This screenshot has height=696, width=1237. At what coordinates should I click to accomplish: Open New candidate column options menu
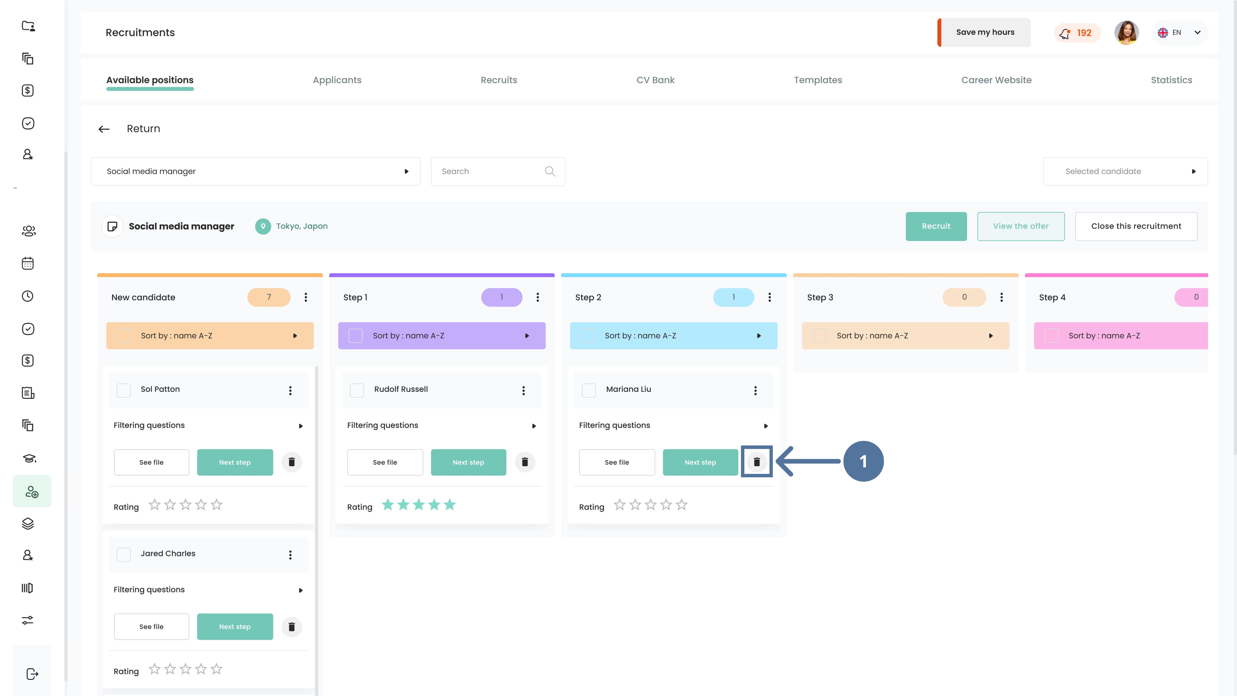coord(306,297)
